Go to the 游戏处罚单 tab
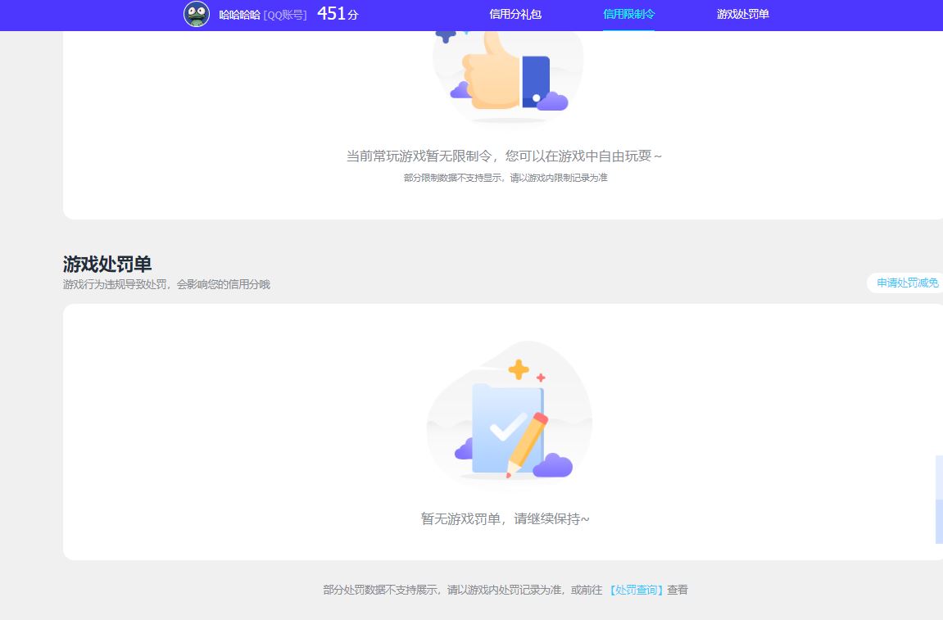Screen dimensions: 943x620 pyautogui.click(x=743, y=14)
